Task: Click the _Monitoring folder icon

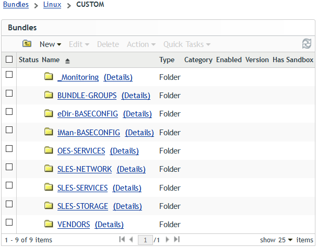Action: pyautogui.click(x=49, y=77)
